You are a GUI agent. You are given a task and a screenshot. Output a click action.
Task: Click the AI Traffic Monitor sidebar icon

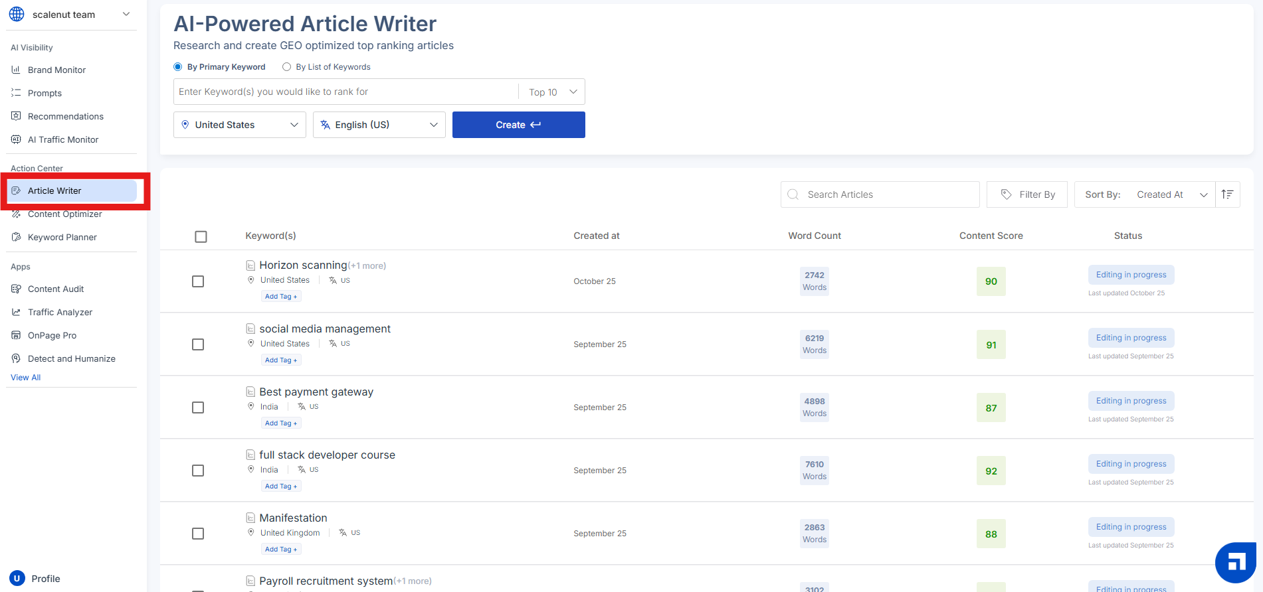click(x=16, y=139)
